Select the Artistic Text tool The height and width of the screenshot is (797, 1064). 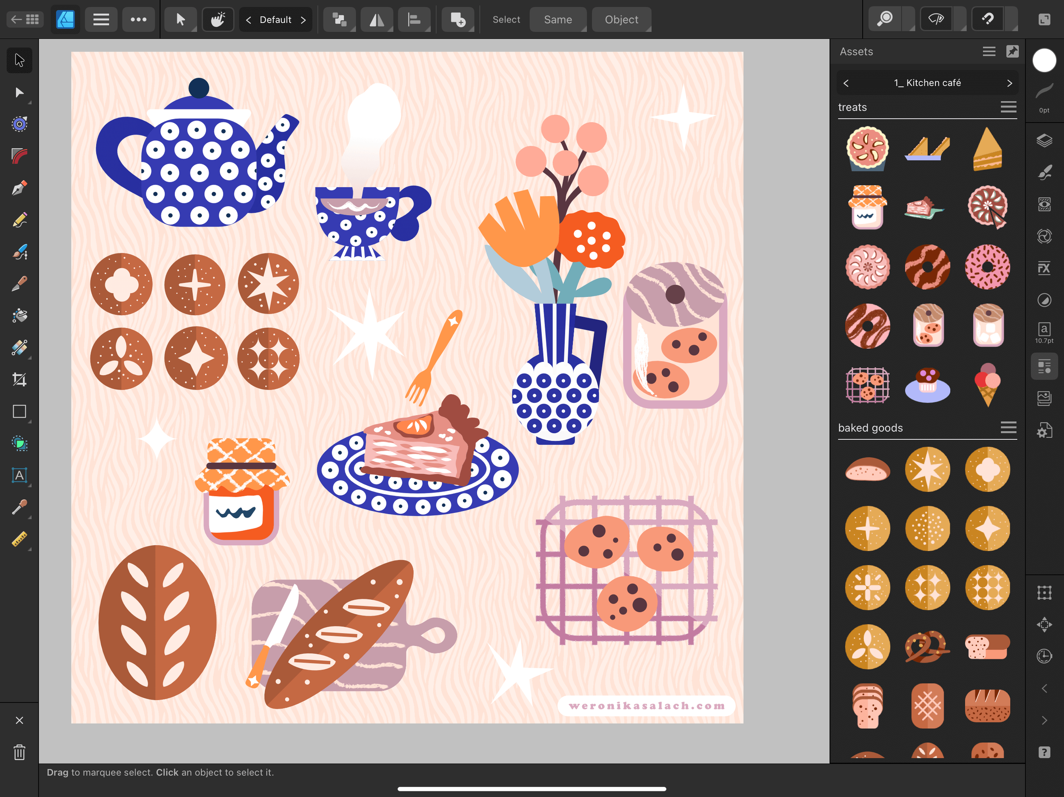[19, 476]
